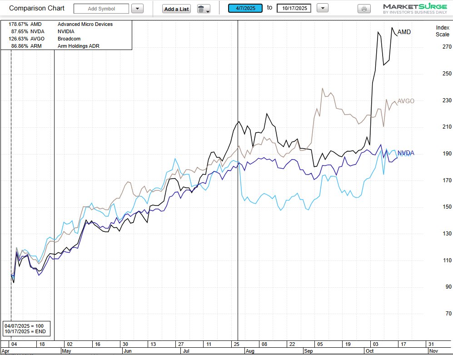
Task: Select the AVGO legend row
Action: (66, 39)
